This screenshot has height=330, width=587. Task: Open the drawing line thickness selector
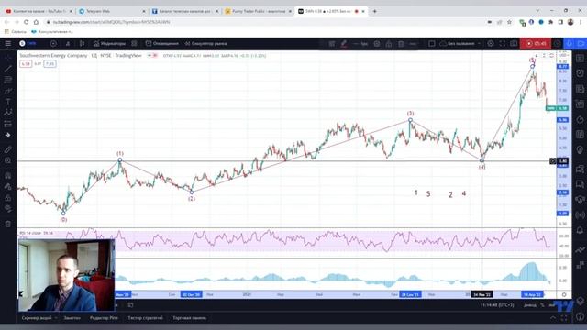(x=360, y=44)
